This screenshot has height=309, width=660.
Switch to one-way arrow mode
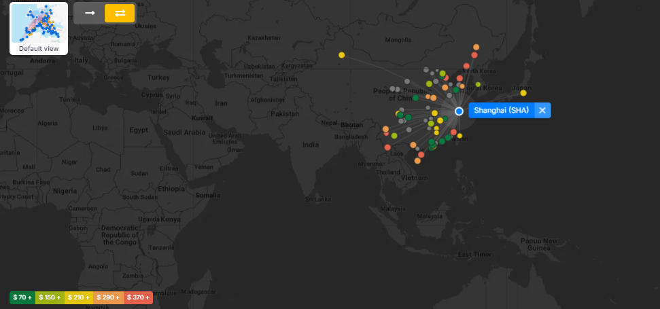[89, 14]
